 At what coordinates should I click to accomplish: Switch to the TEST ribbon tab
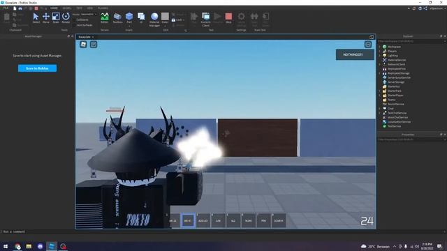[x=79, y=8]
